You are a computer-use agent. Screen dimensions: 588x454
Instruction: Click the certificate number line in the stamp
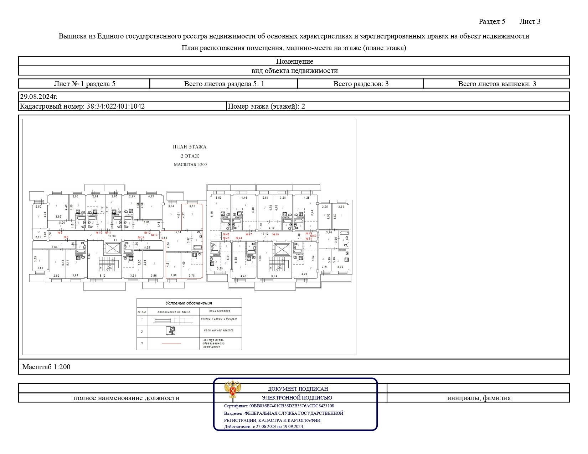(279, 406)
